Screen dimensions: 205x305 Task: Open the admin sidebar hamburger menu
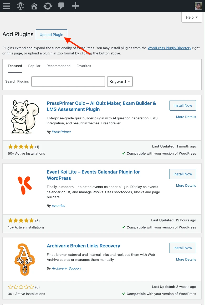[x=6, y=6]
